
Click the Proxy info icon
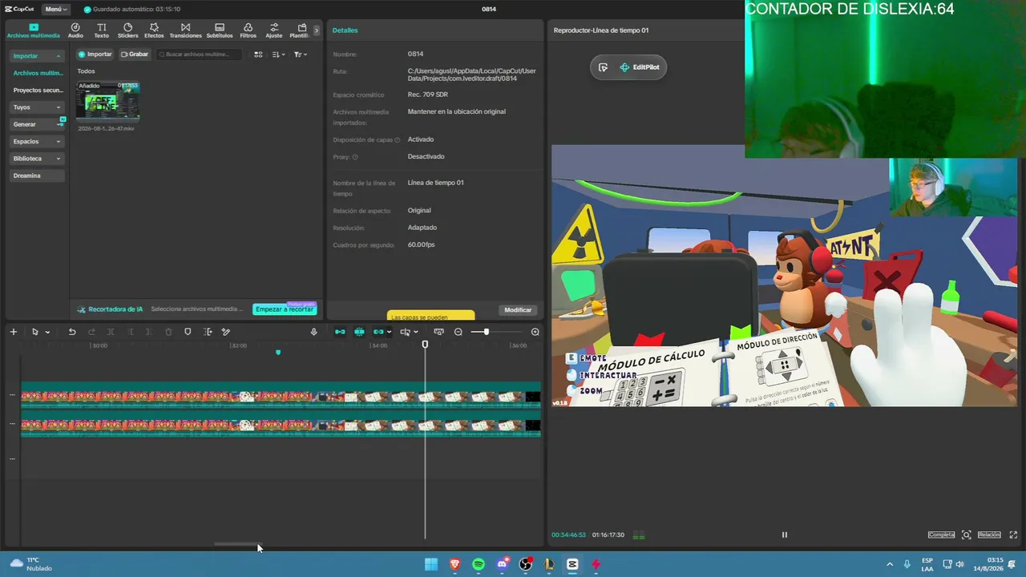[355, 157]
